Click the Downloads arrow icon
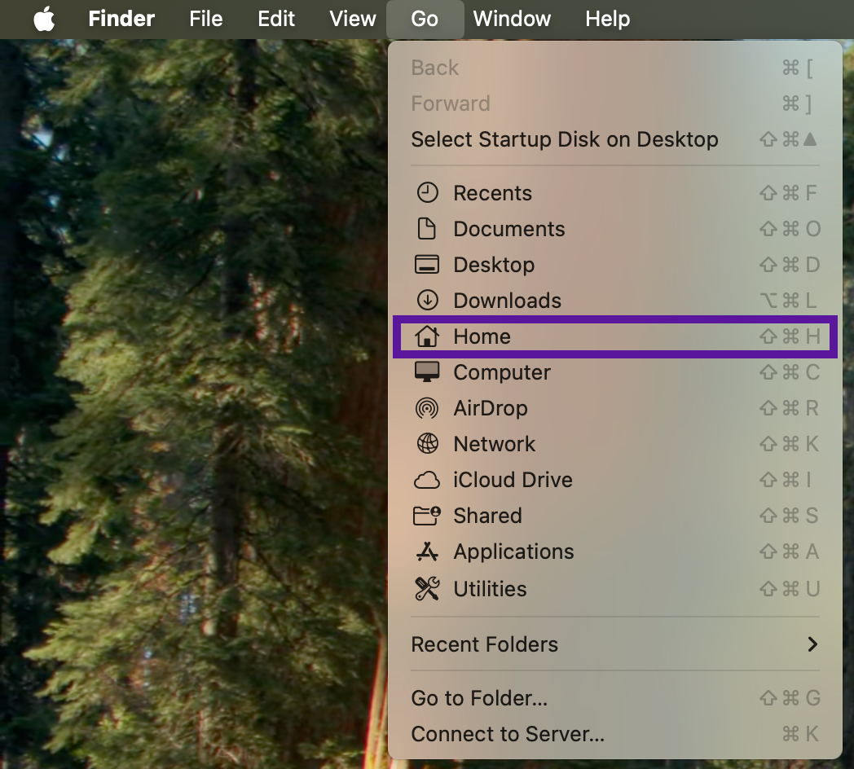Viewport: 854px width, 769px height. pyautogui.click(x=427, y=301)
